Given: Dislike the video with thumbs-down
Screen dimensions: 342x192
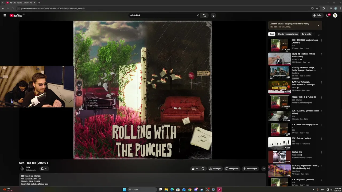Looking at the screenshot, I should click(x=203, y=169).
